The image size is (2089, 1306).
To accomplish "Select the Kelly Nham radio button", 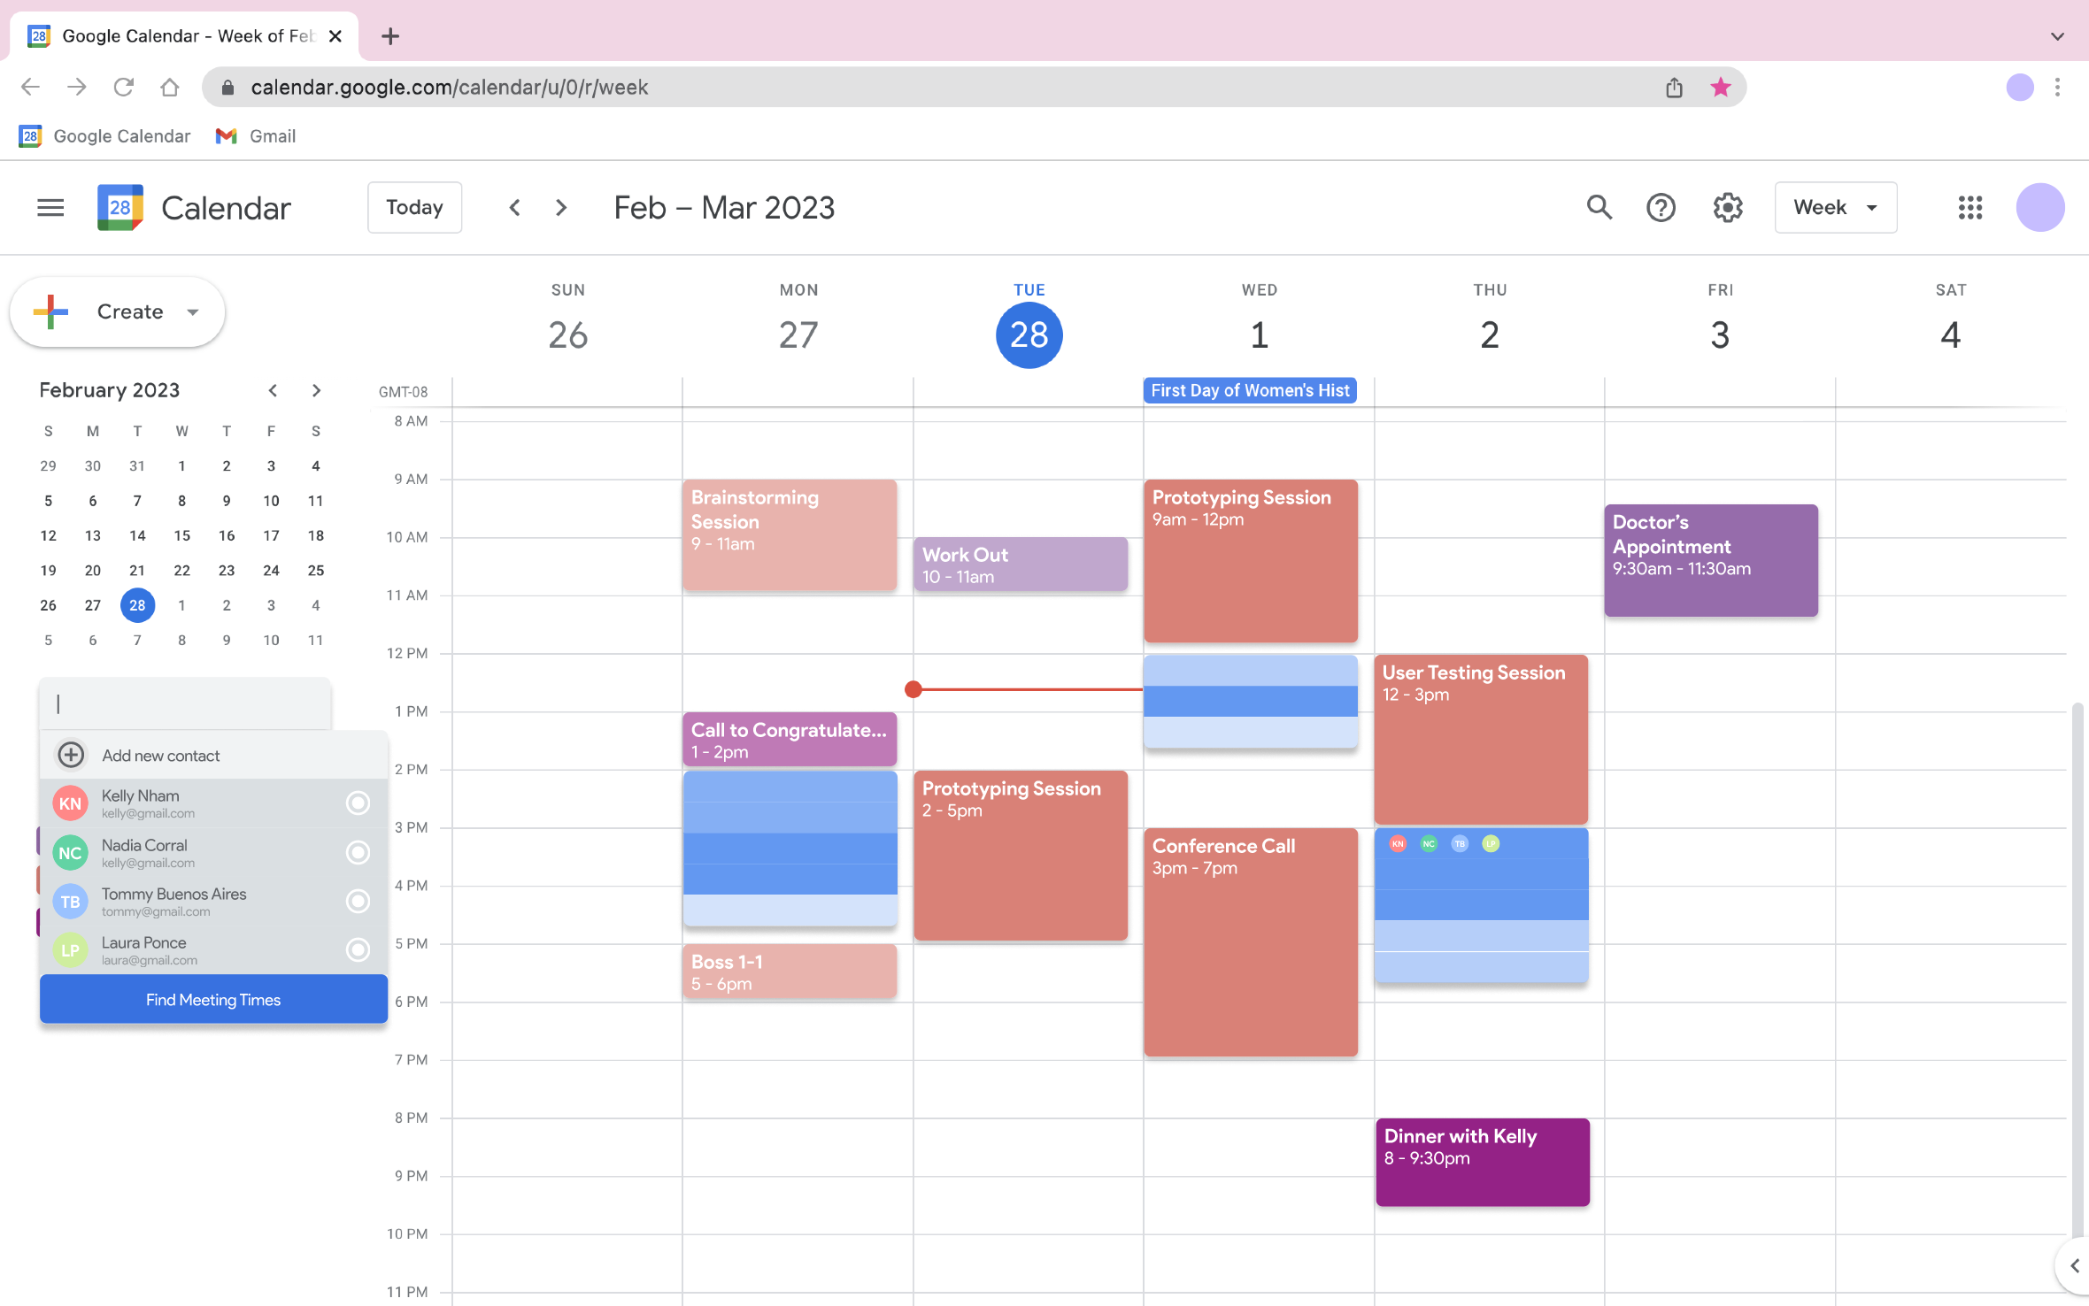I will [358, 803].
